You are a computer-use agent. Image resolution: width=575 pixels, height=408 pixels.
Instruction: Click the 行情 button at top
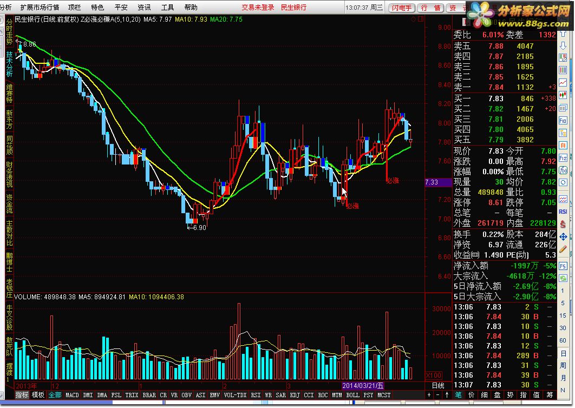430,8
